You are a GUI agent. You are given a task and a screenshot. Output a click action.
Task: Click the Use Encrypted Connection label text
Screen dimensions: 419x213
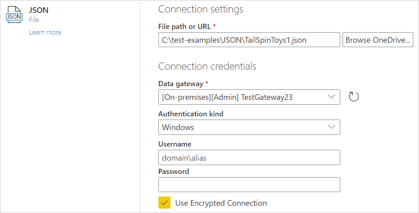[x=221, y=203]
